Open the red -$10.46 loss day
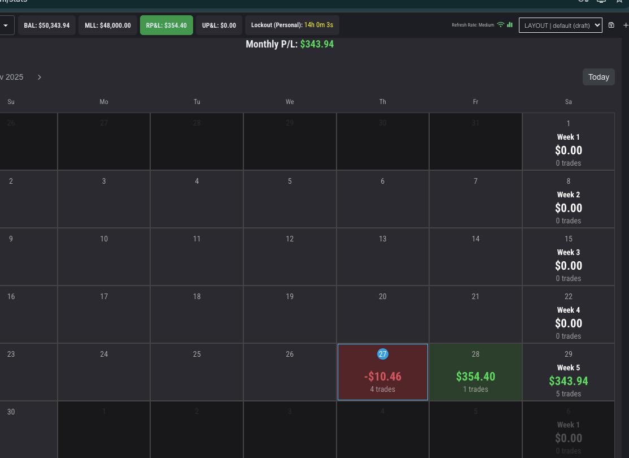Image resolution: width=629 pixels, height=458 pixels. [383, 372]
